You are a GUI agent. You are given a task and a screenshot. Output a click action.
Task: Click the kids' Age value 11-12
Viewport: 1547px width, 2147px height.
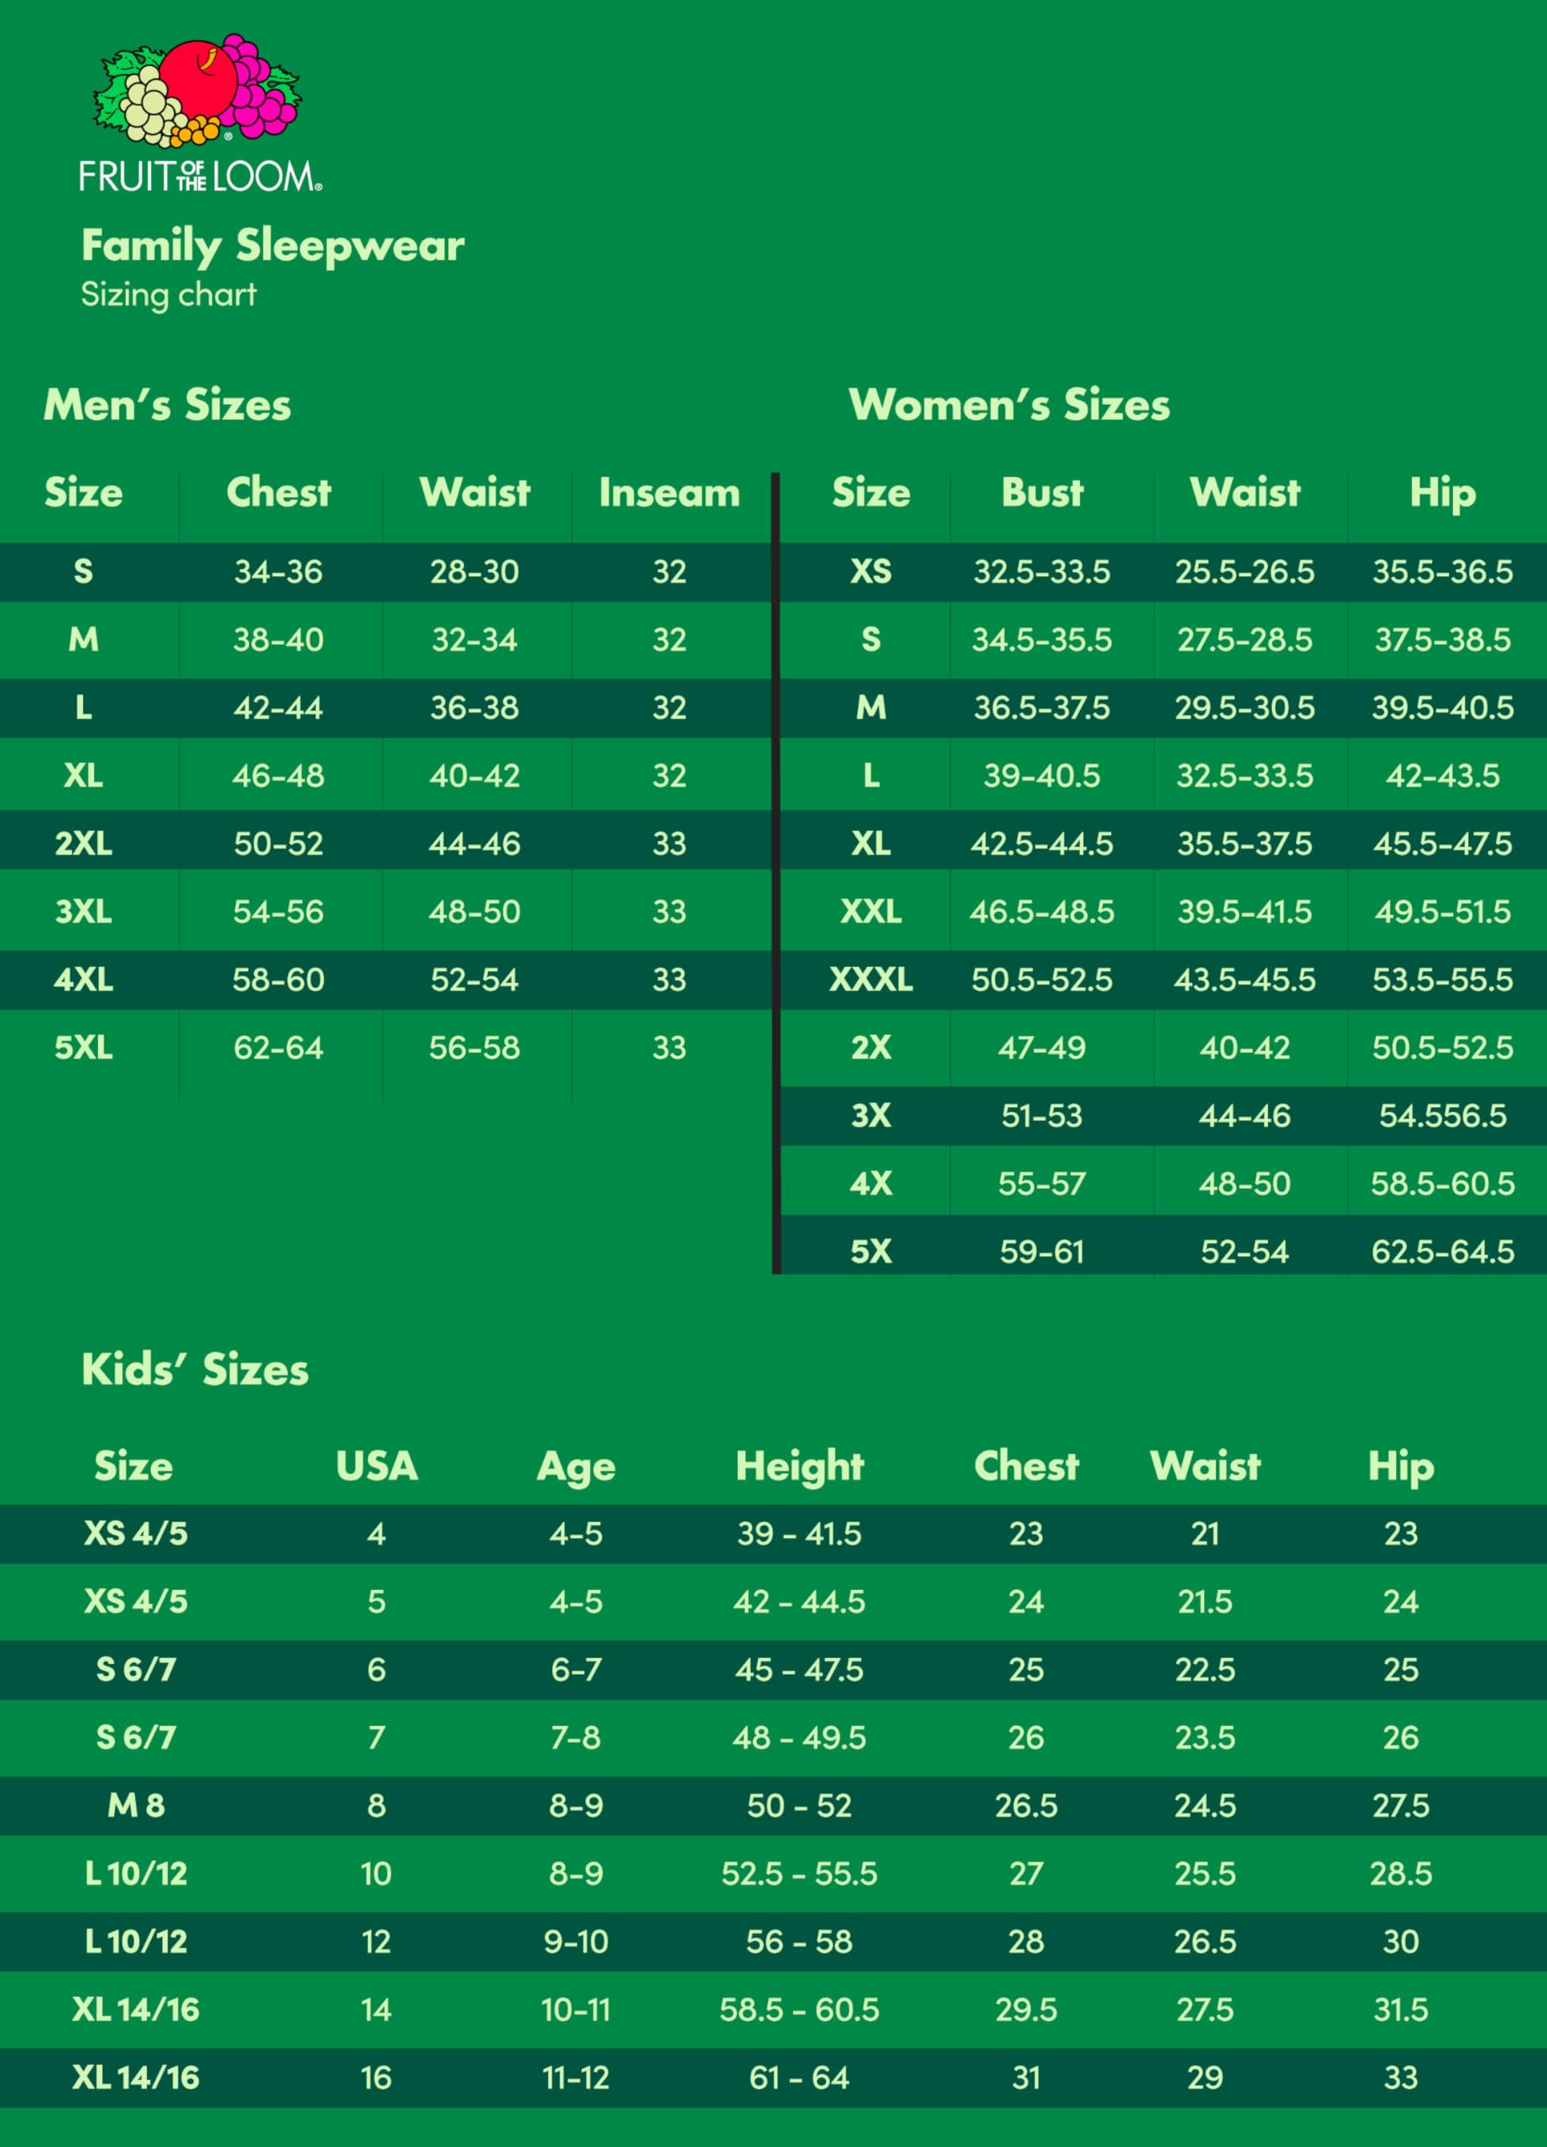575,2078
